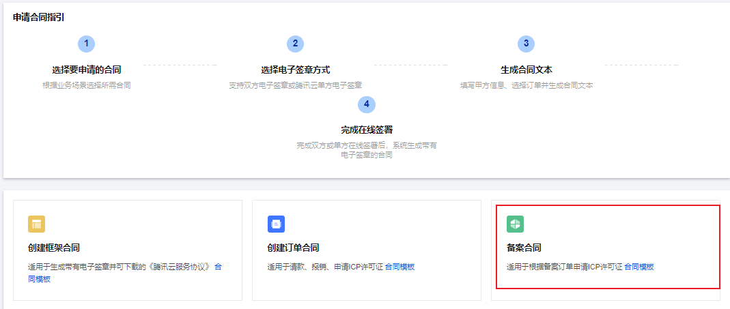
Task: Click the 适用于根据备案订单申请ICP许可证 description
Action: click(564, 267)
